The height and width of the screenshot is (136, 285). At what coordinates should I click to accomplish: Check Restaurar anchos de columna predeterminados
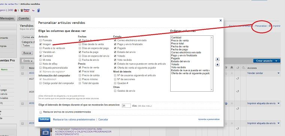[x=40, y=112]
